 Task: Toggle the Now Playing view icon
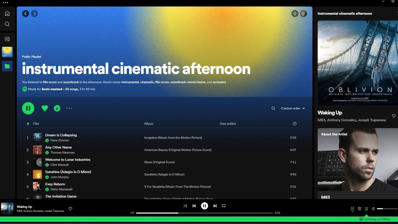(x=353, y=209)
